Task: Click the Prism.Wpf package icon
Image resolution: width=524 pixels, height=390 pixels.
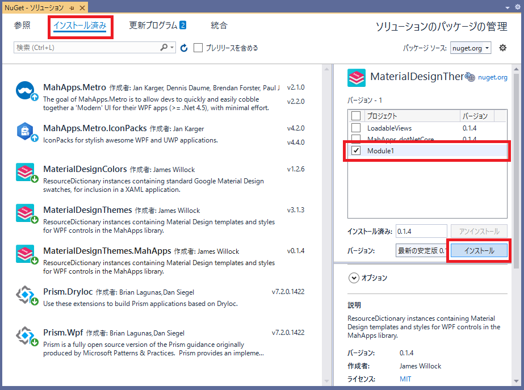Action: [25, 335]
